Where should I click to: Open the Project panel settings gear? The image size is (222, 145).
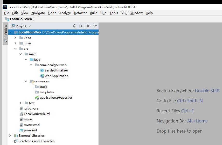89,26
